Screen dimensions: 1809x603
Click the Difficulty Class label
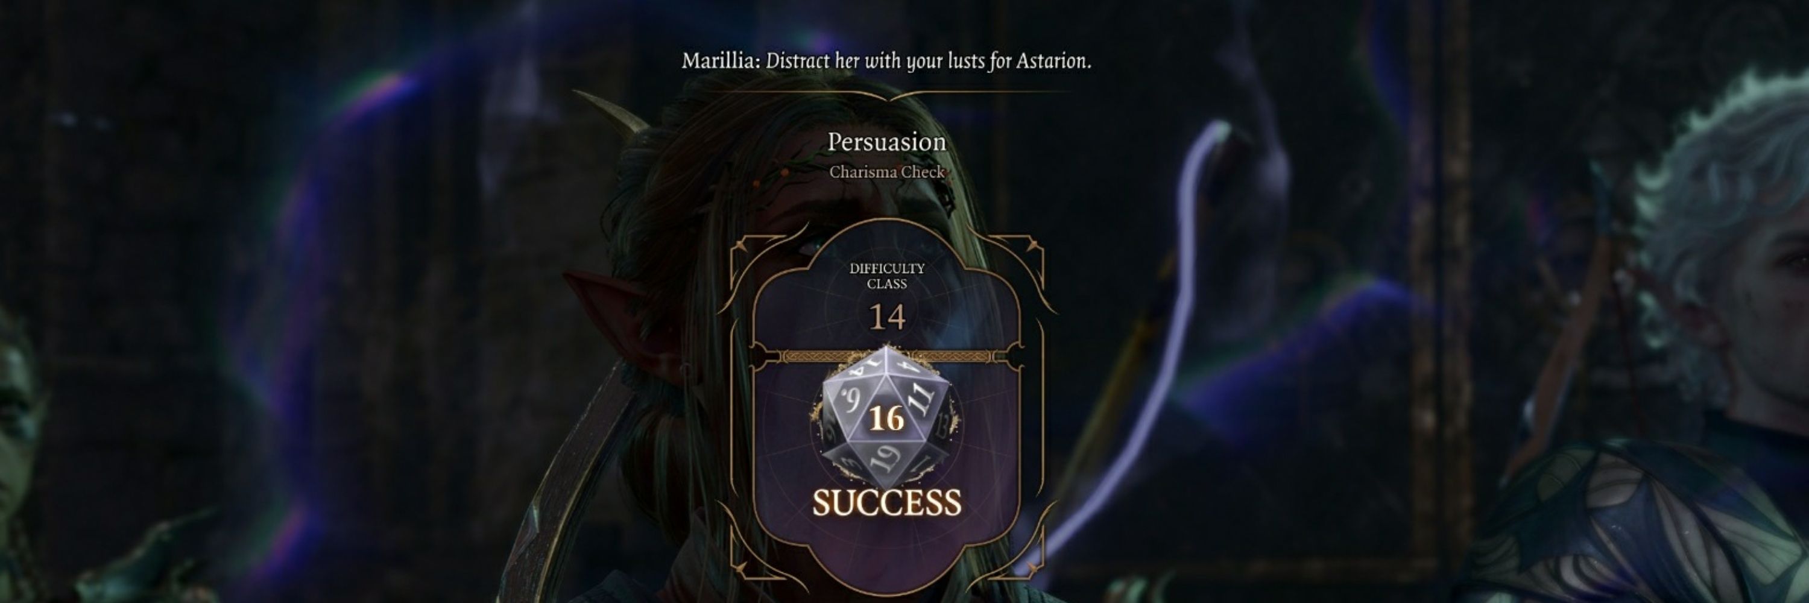(887, 276)
